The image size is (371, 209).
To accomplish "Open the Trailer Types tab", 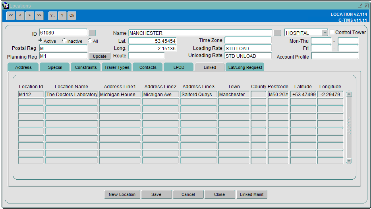I will tap(117, 67).
